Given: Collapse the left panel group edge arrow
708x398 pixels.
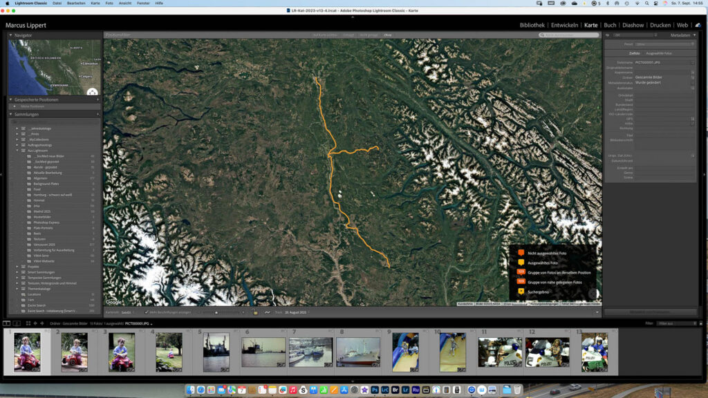Looking at the screenshot, I should click(x=1, y=174).
